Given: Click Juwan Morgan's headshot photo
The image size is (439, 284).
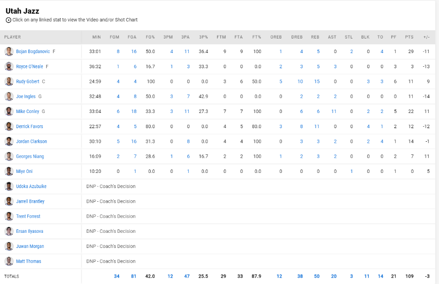Looking at the screenshot, I should 9,246.
